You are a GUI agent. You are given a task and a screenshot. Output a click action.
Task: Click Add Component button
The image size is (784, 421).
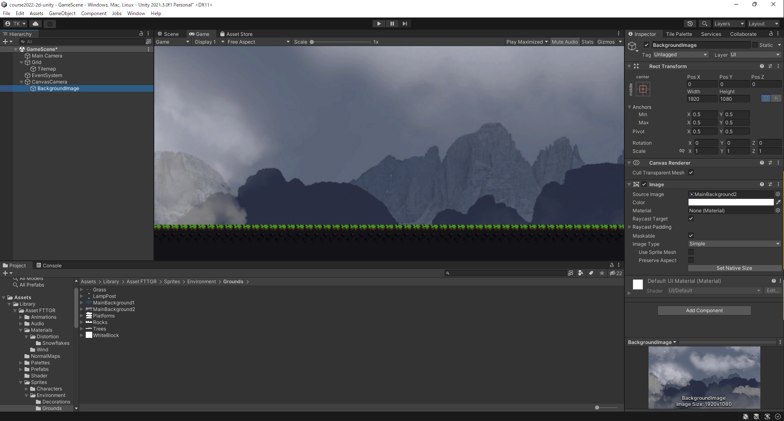pos(704,311)
